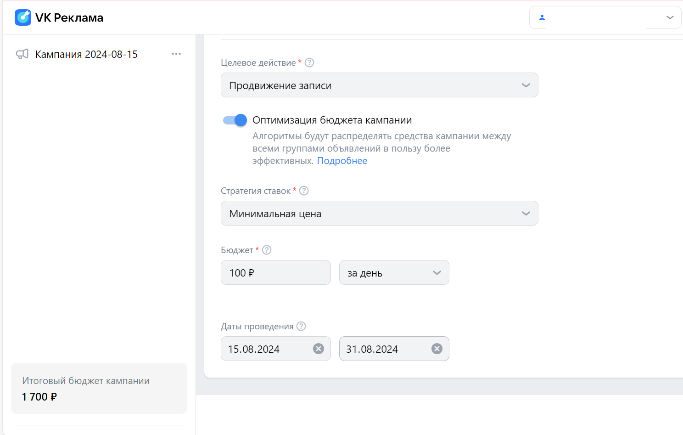683x435 pixels.
Task: Open the Минимальная цена strategy dropdown
Action: point(379,213)
